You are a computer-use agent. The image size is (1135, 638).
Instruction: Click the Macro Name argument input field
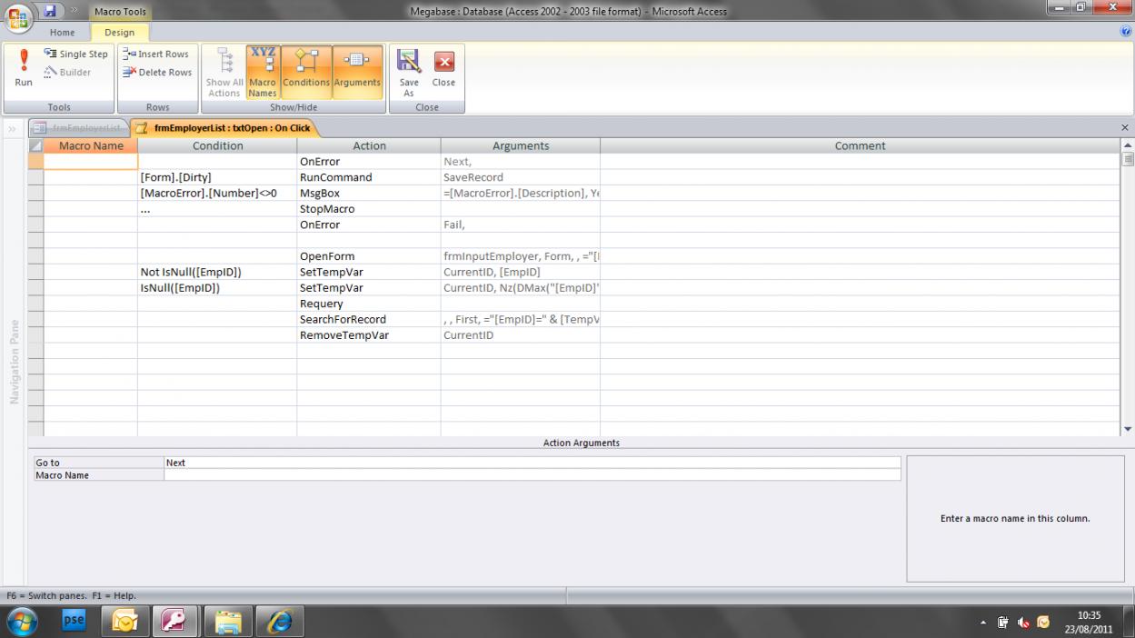click(x=533, y=475)
